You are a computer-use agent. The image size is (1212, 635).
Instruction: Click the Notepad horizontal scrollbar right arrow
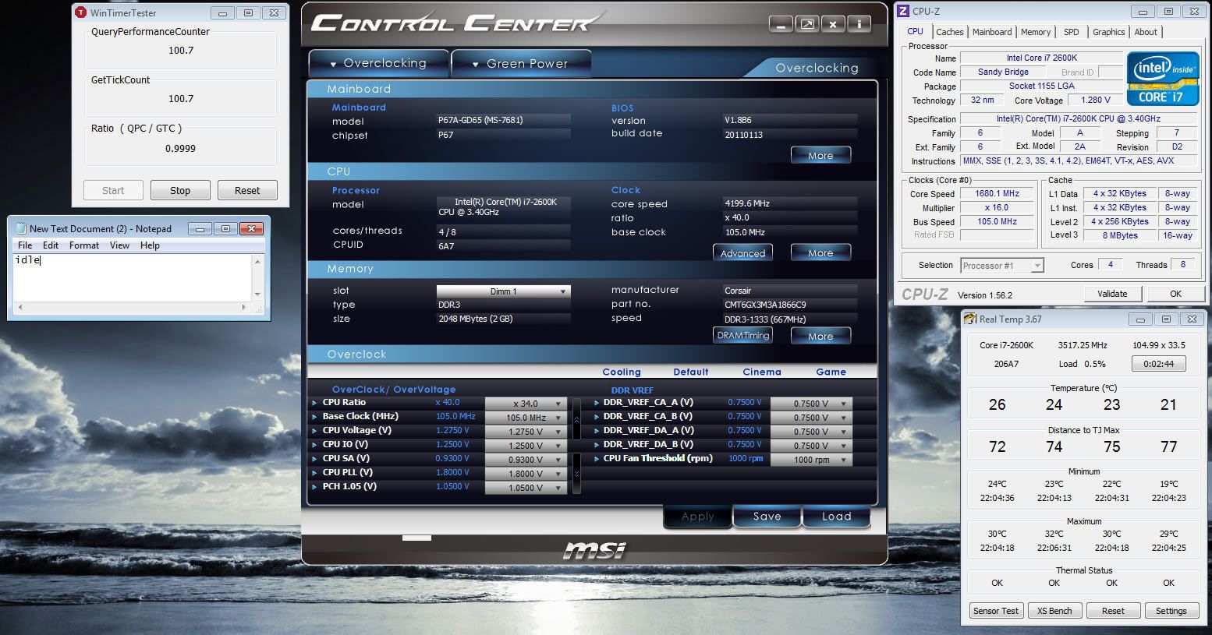244,307
